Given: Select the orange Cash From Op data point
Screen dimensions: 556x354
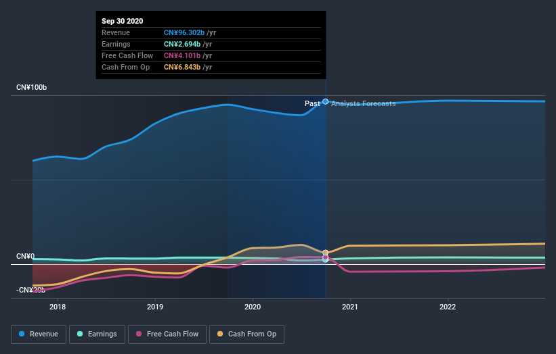Looking at the screenshot, I should [325, 253].
